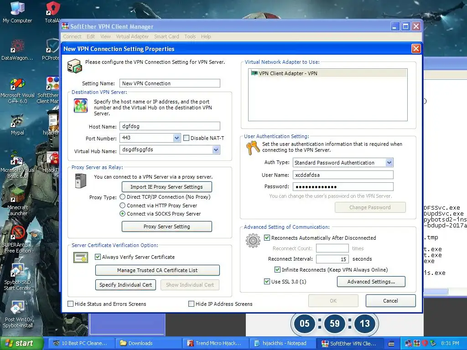Click the proxy server tower icon
Image resolution: width=467 pixels, height=350 pixels.
click(x=81, y=180)
